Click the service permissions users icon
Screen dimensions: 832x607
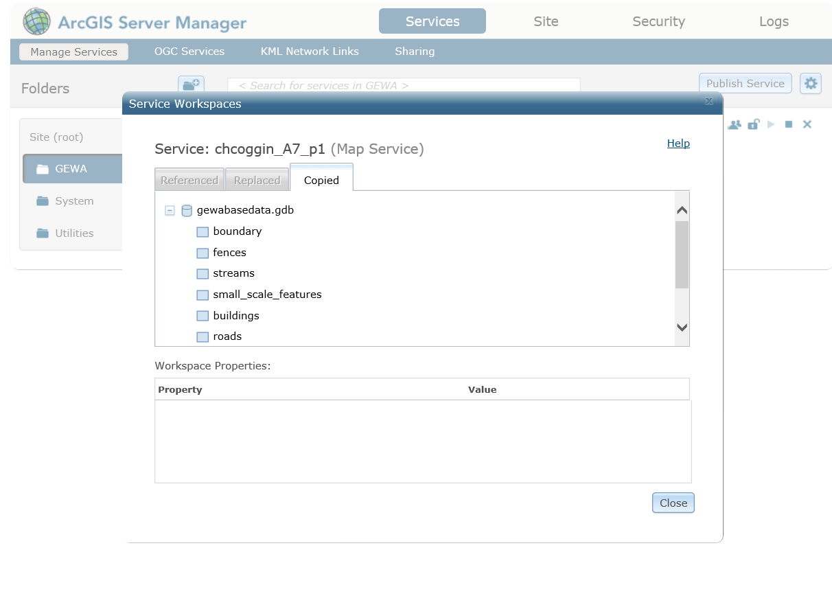tap(735, 124)
